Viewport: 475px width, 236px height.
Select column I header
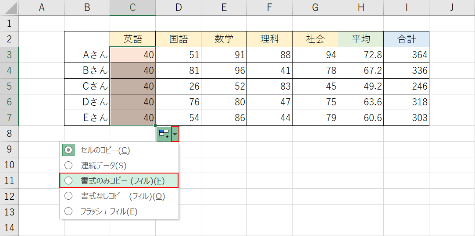pos(406,7)
